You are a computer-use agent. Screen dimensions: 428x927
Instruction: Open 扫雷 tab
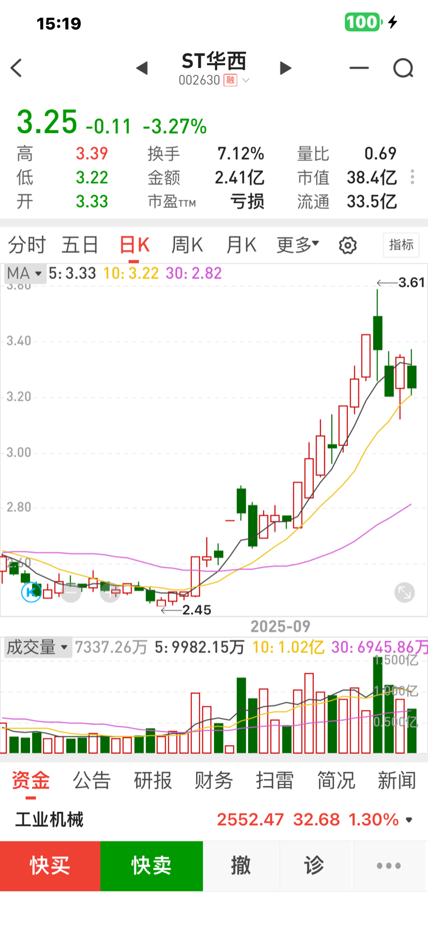[275, 780]
